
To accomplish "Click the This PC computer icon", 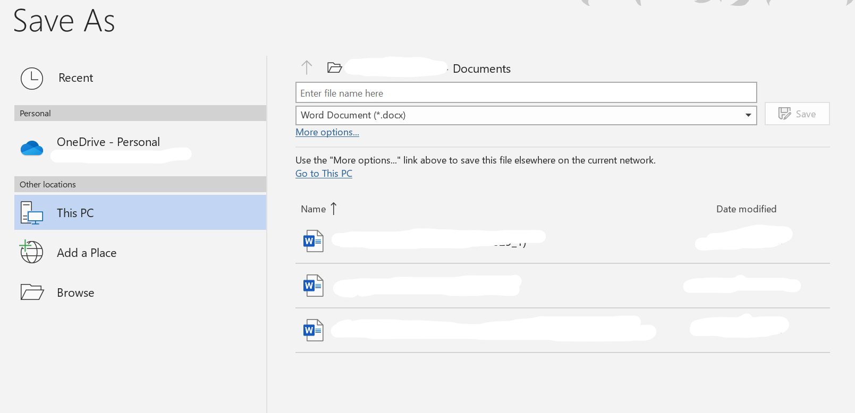I will coord(32,213).
